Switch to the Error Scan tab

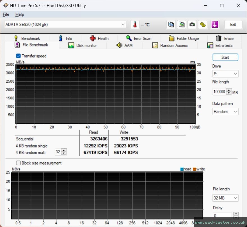point(139,38)
